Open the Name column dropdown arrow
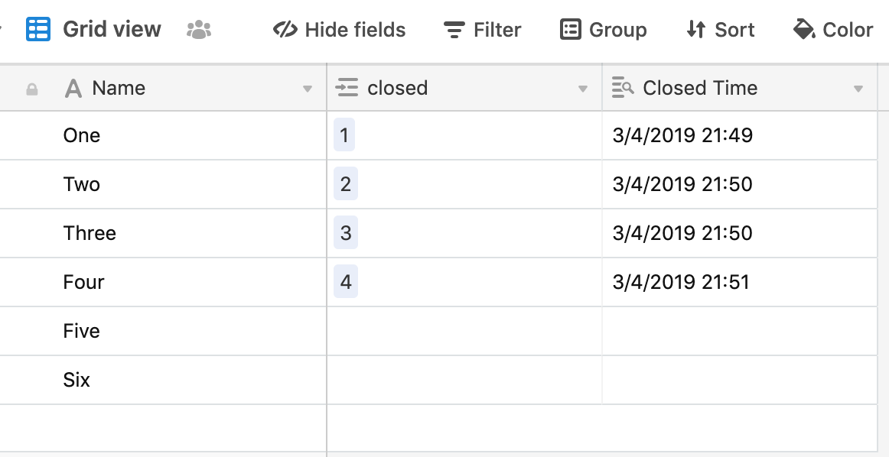The height and width of the screenshot is (457, 889). click(308, 89)
